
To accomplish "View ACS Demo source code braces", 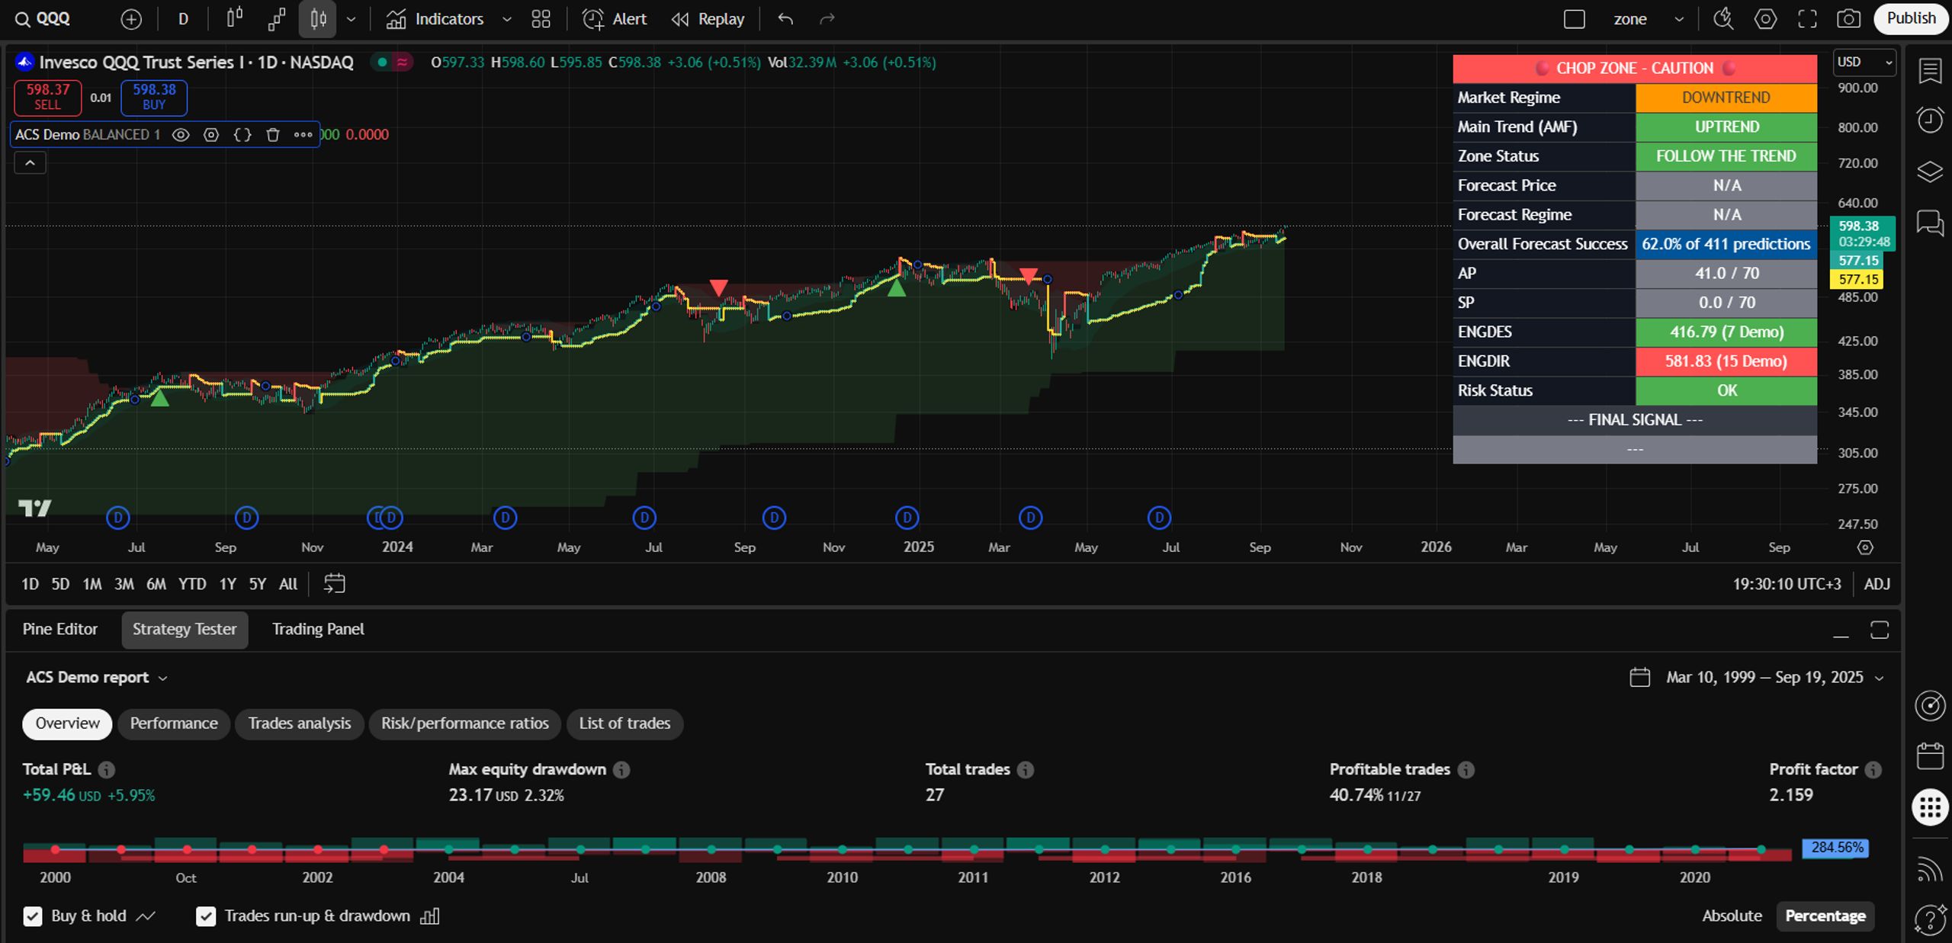I will point(242,135).
